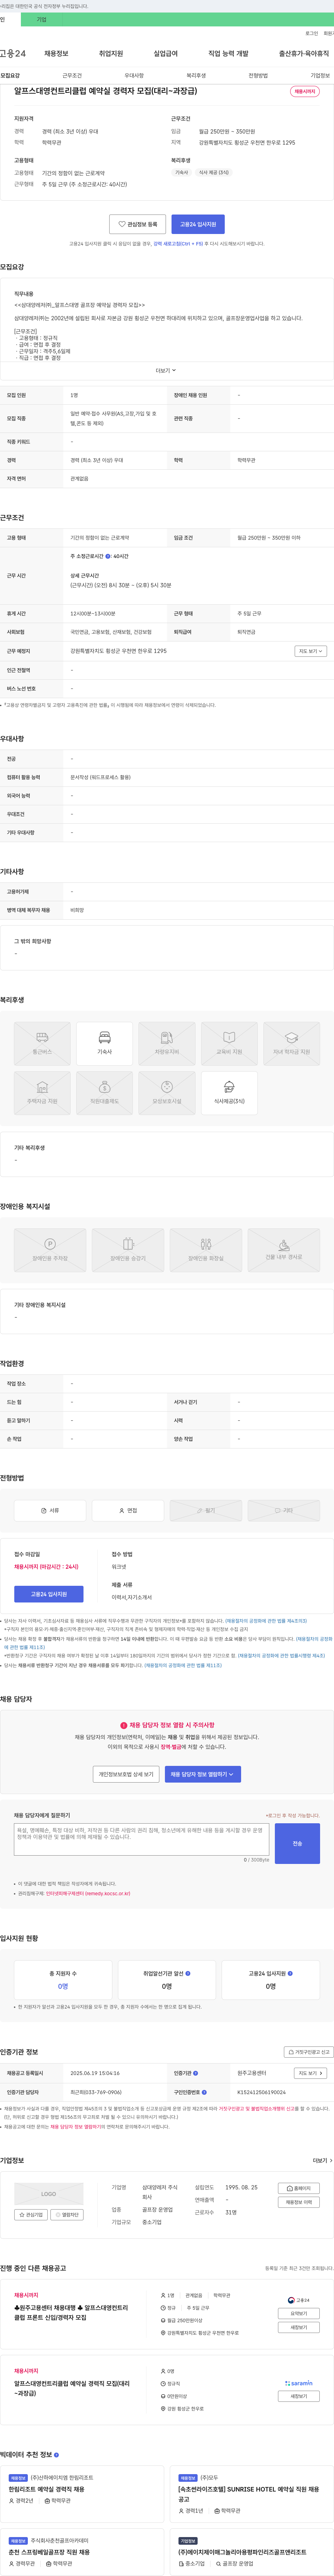
Task: Click 요약보기 on the first listing
Action: coord(298,2313)
